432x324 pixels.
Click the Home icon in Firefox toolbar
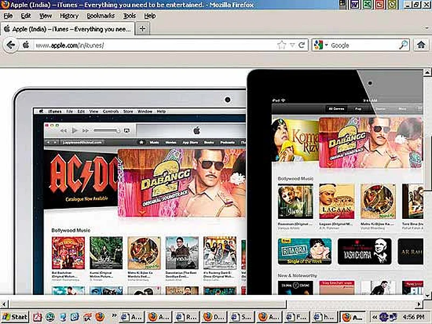coord(421,45)
